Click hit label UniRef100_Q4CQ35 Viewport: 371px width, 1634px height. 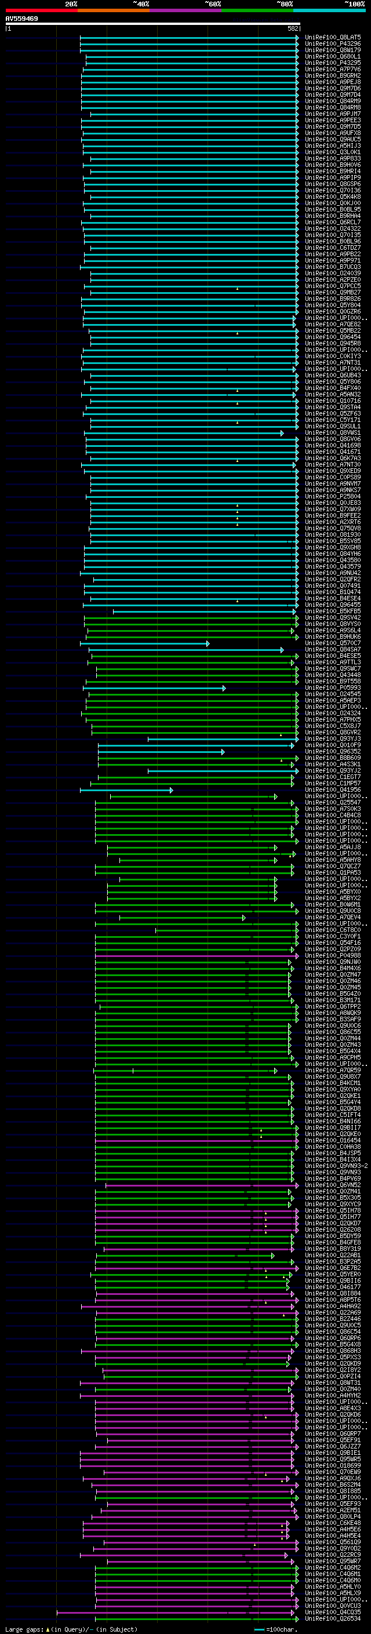(333, 1612)
